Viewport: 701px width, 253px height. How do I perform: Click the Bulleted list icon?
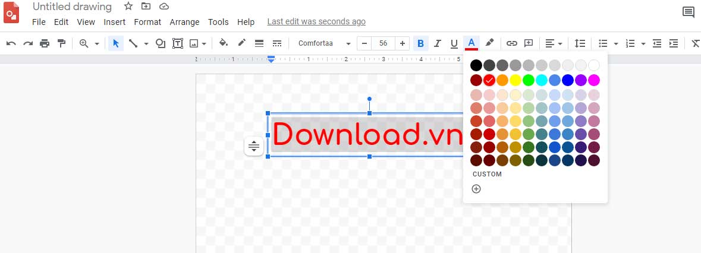click(x=603, y=43)
